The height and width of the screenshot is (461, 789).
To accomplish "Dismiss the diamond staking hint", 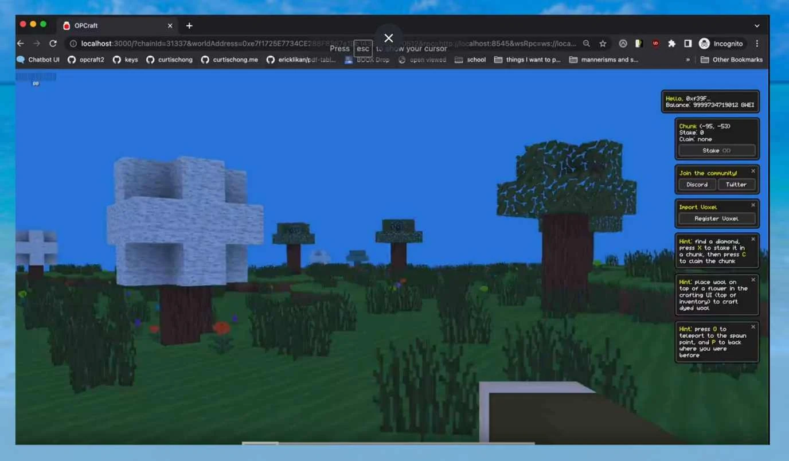I will (x=753, y=239).
